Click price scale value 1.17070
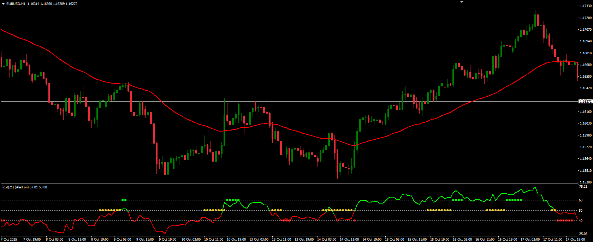Viewport: 593px width, 242px height. 586,30
